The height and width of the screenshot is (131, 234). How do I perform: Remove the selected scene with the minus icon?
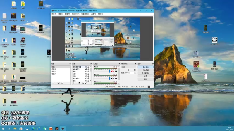tap(56, 83)
